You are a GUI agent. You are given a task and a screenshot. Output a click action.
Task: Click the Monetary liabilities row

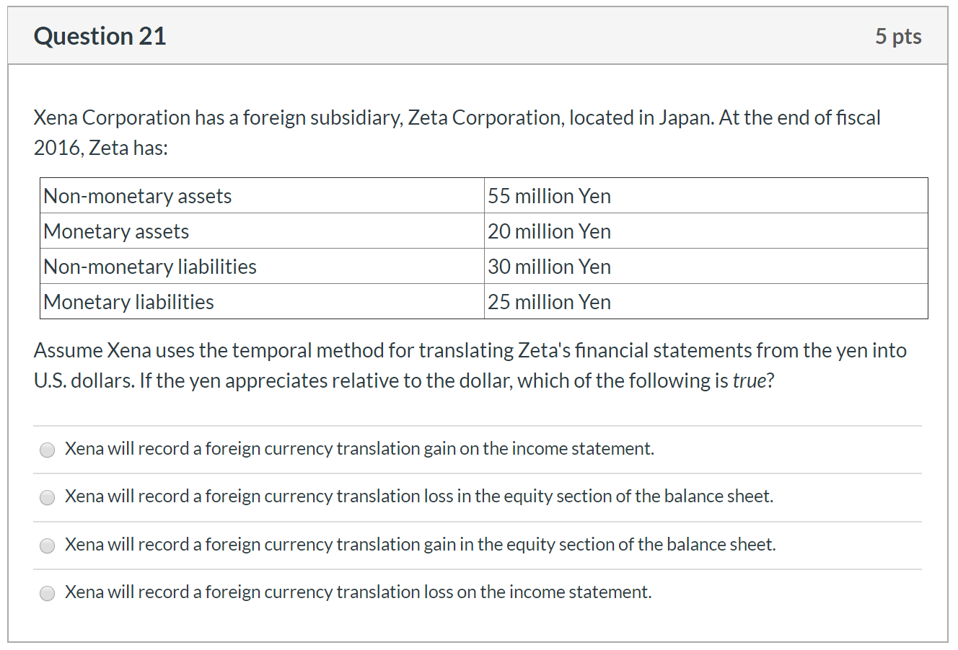(x=128, y=301)
